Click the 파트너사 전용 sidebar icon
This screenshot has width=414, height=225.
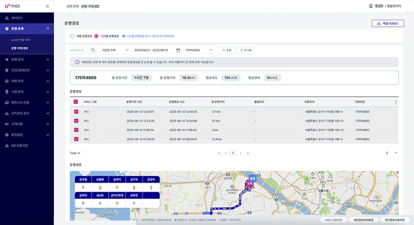7,103
